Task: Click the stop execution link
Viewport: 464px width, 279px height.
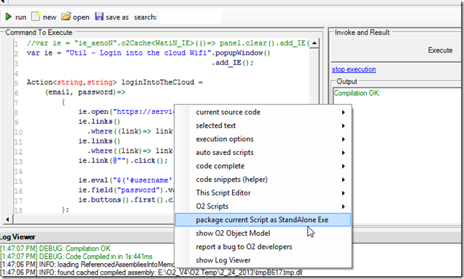Action: click(x=354, y=69)
